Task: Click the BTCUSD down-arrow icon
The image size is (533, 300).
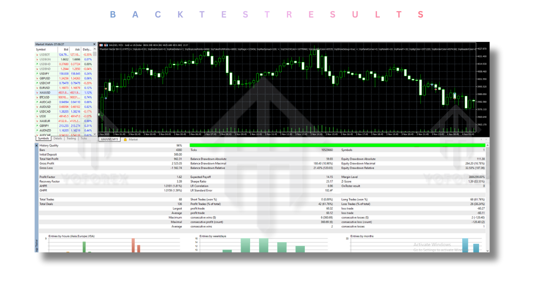Action: (x=37, y=97)
